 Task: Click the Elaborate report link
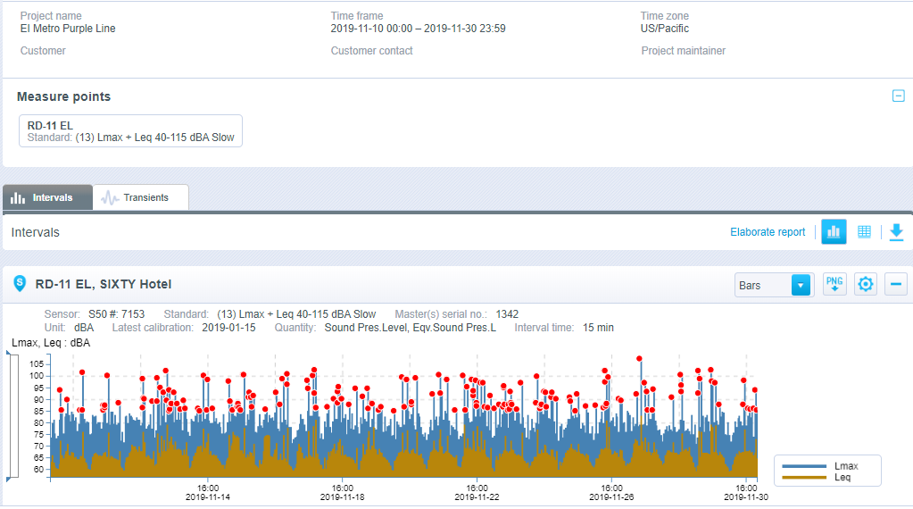pyautogui.click(x=768, y=232)
